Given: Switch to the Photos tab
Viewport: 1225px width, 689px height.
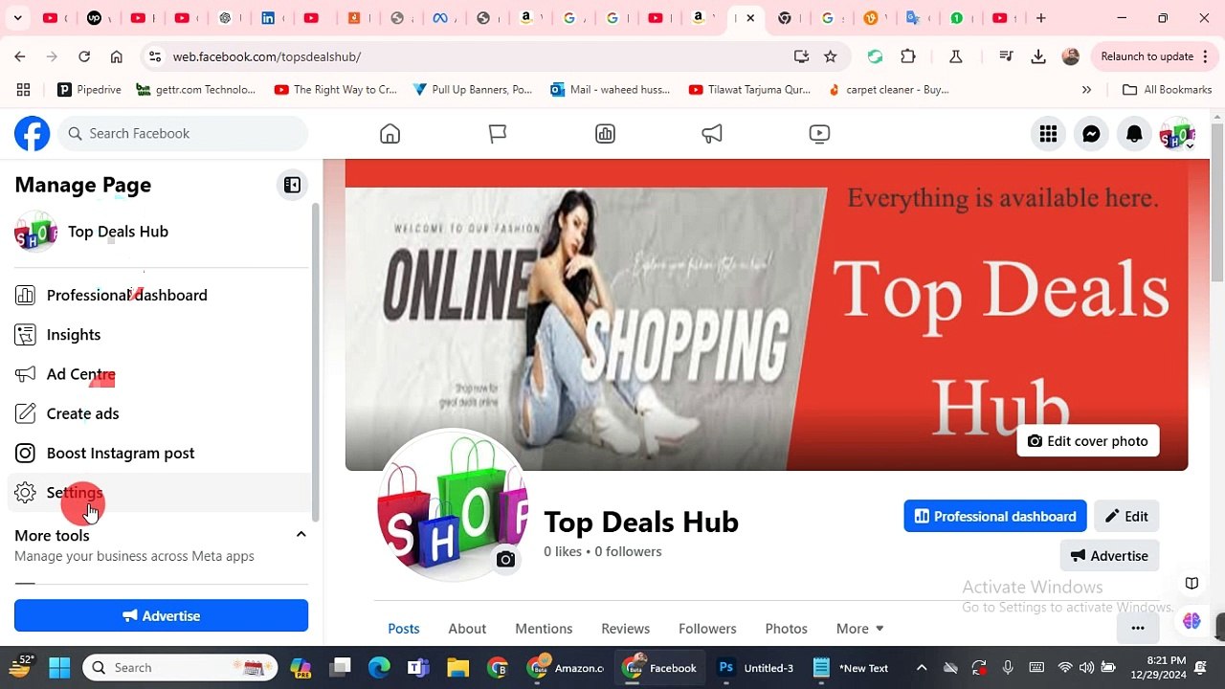Looking at the screenshot, I should coord(787,629).
